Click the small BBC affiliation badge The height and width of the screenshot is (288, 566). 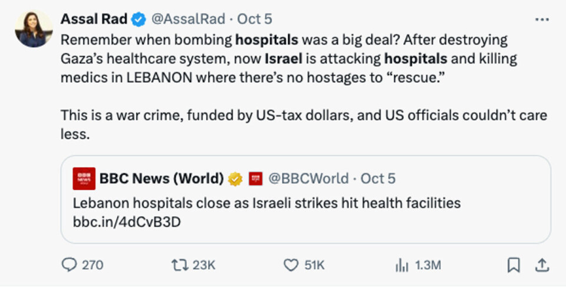(255, 179)
